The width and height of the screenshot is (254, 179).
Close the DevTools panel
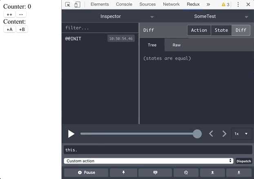click(248, 4)
